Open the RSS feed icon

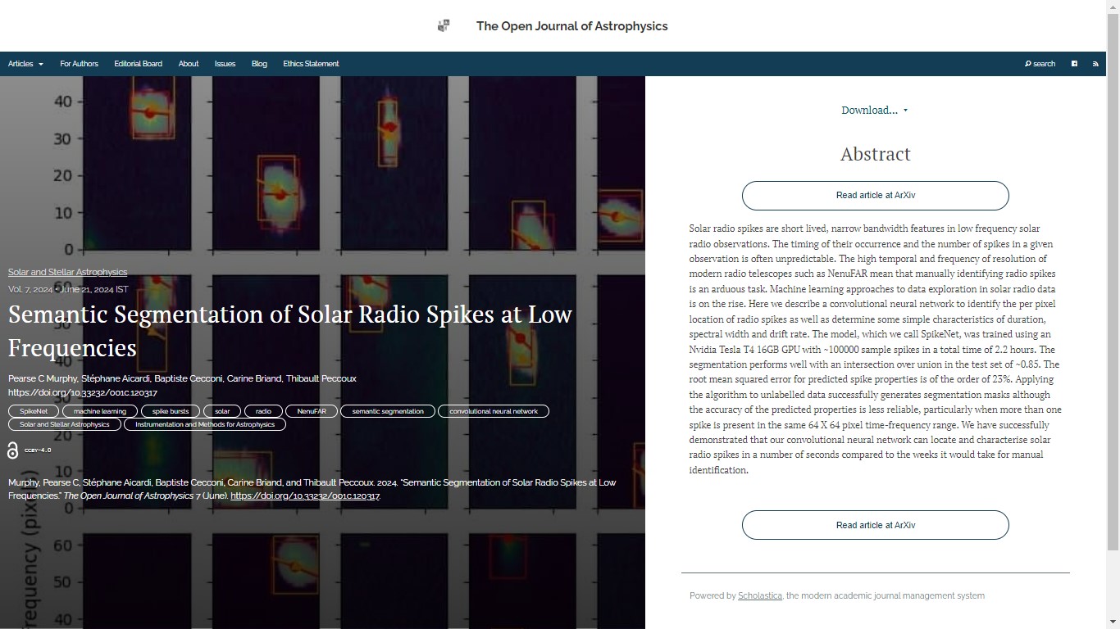1095,64
